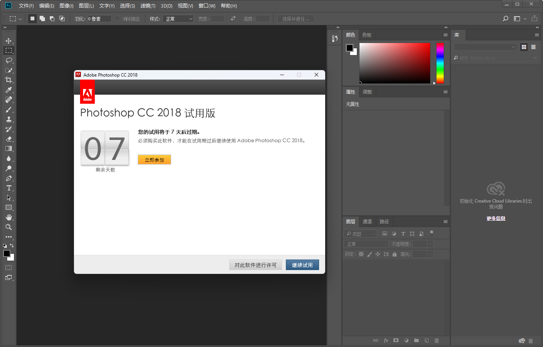Select the Lasso tool
The image size is (543, 347).
(9, 60)
